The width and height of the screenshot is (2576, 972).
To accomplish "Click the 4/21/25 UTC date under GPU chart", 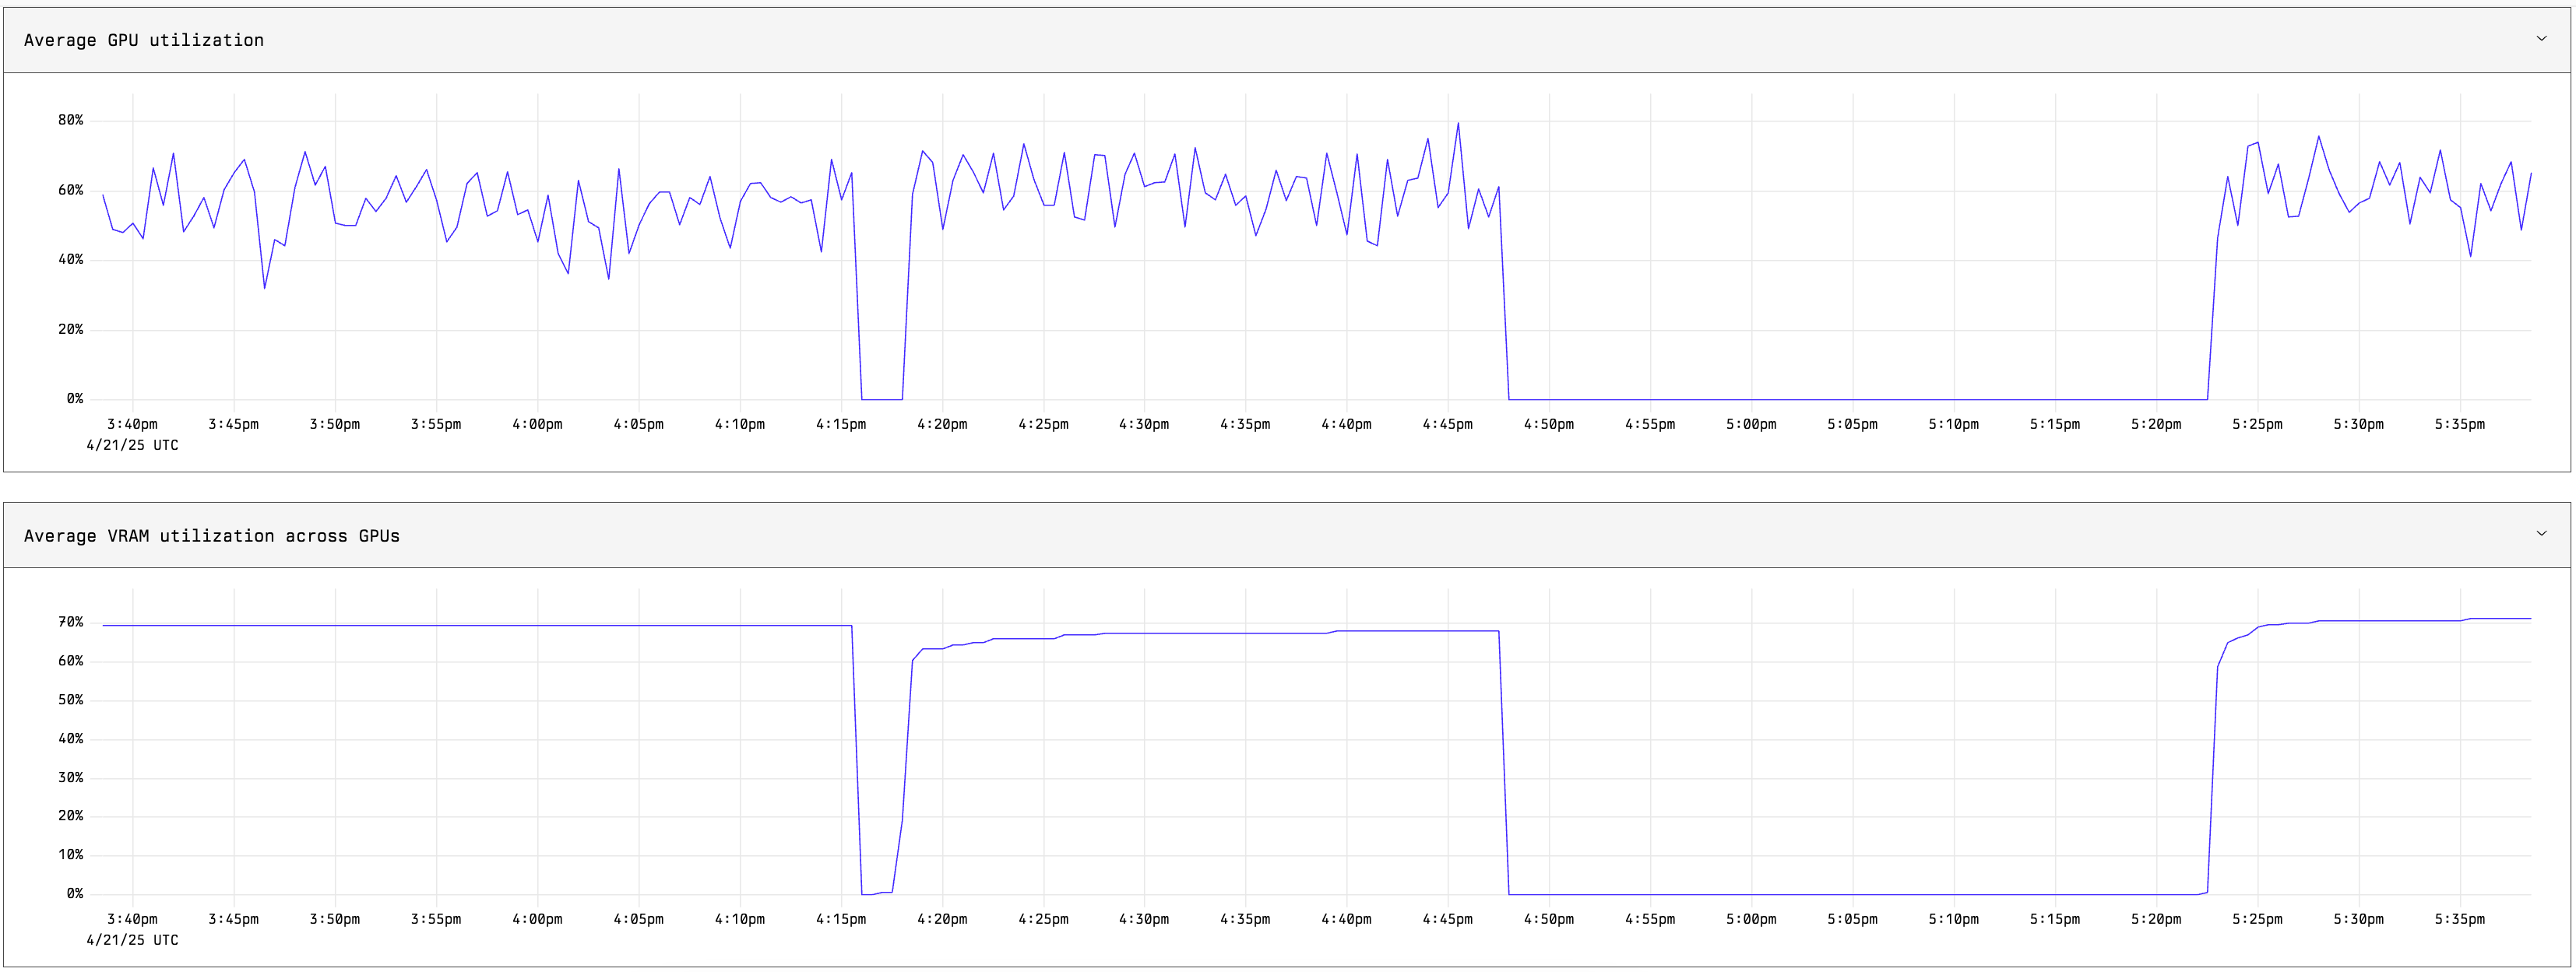I will tap(132, 446).
